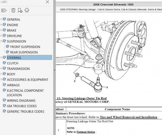The image size is (162, 135).
Task: Go to FRONT SUSPENSION bookmark
Action: pyautogui.click(x=25, y=47)
